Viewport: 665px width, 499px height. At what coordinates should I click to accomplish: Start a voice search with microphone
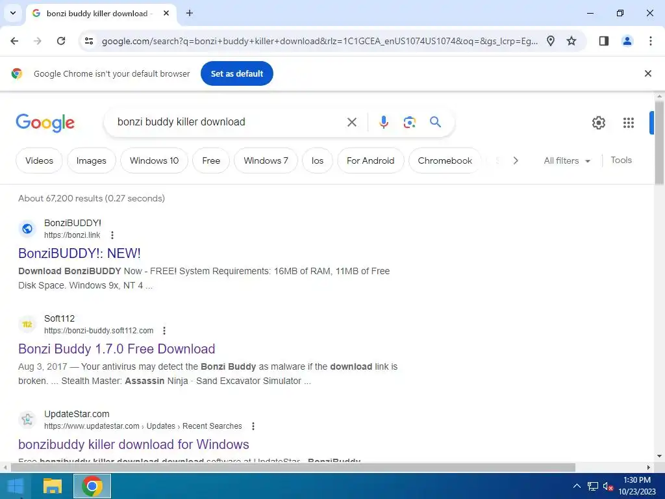pyautogui.click(x=383, y=122)
